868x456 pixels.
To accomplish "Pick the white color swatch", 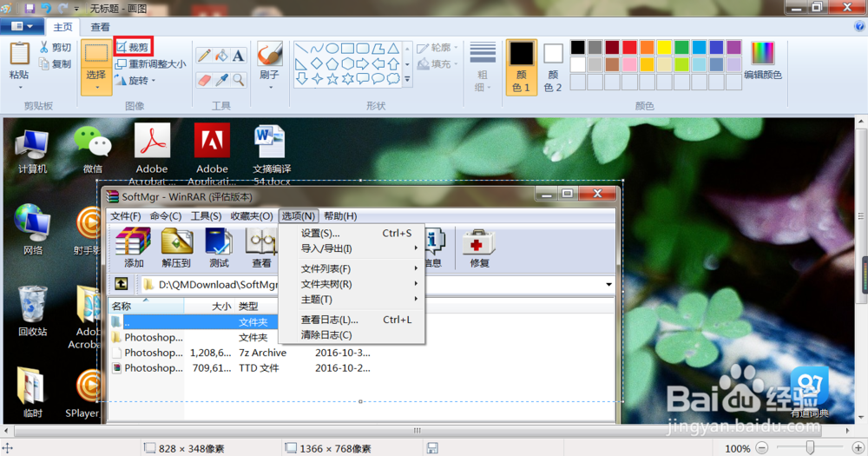I will point(577,65).
